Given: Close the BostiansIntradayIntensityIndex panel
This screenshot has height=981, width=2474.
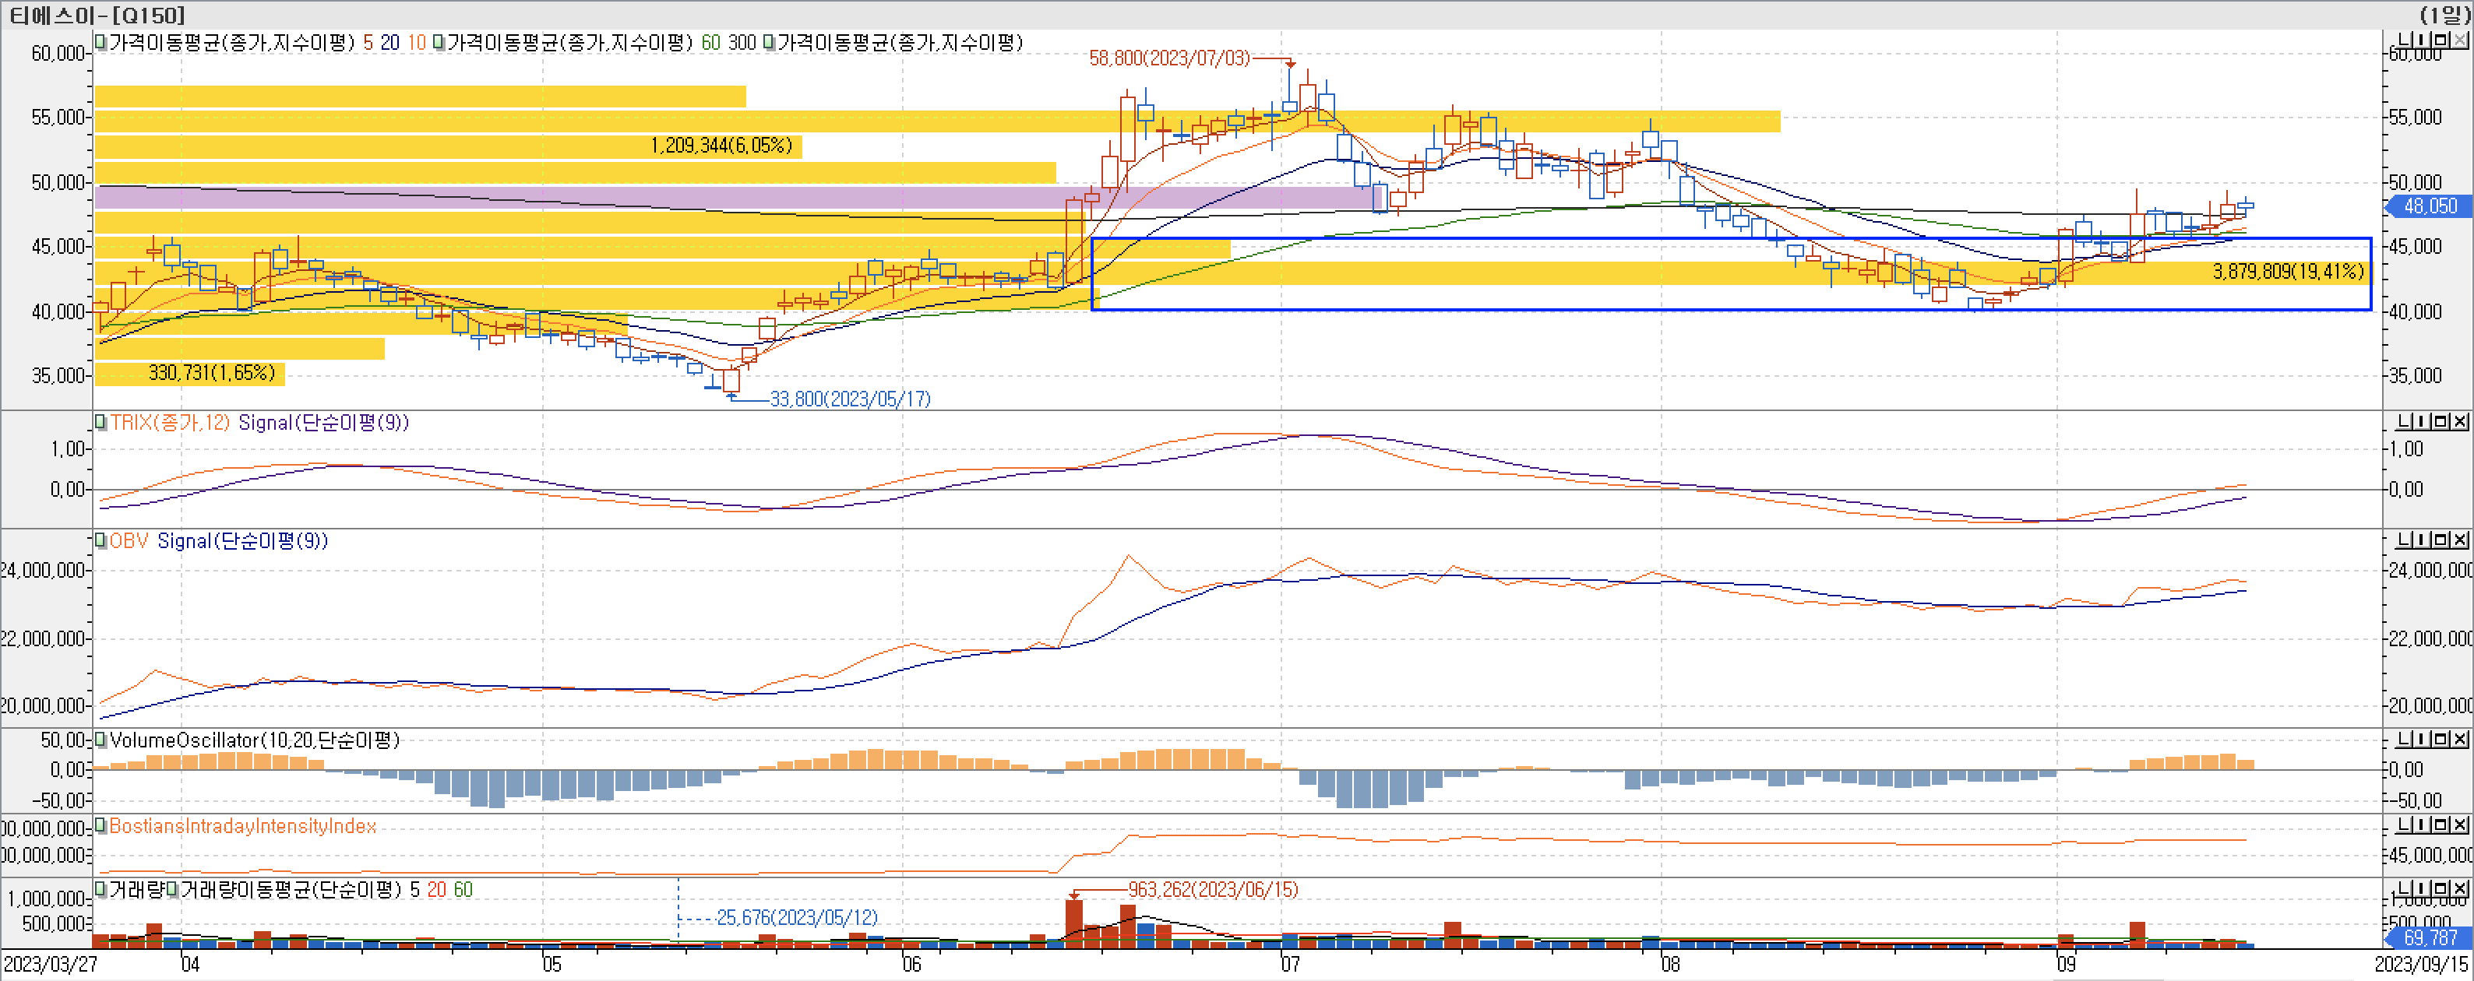Looking at the screenshot, I should [2460, 825].
